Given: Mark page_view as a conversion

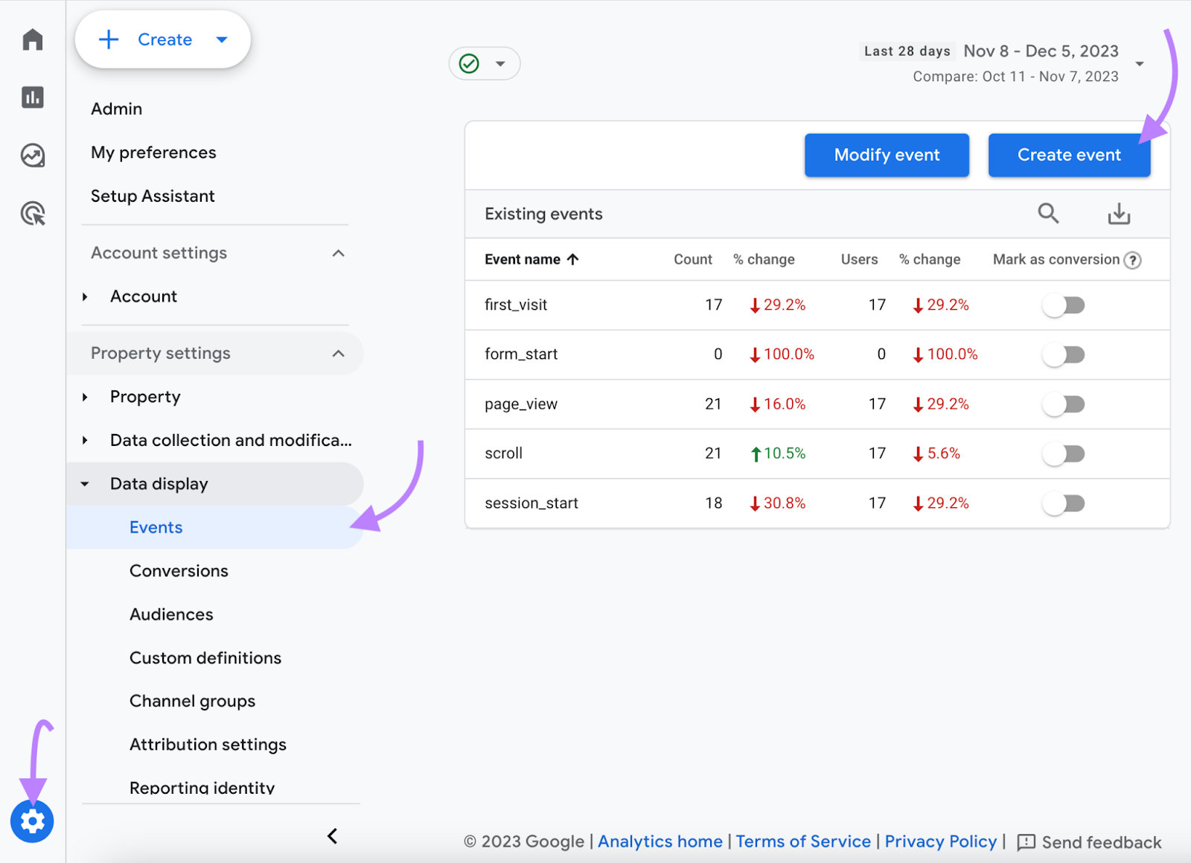Looking at the screenshot, I should [x=1064, y=404].
